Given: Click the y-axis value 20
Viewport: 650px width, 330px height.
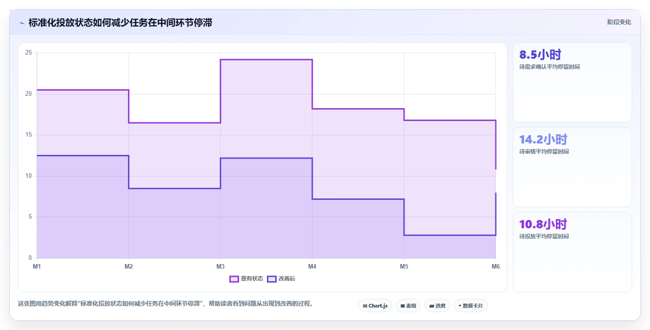Looking at the screenshot, I should click(28, 94).
